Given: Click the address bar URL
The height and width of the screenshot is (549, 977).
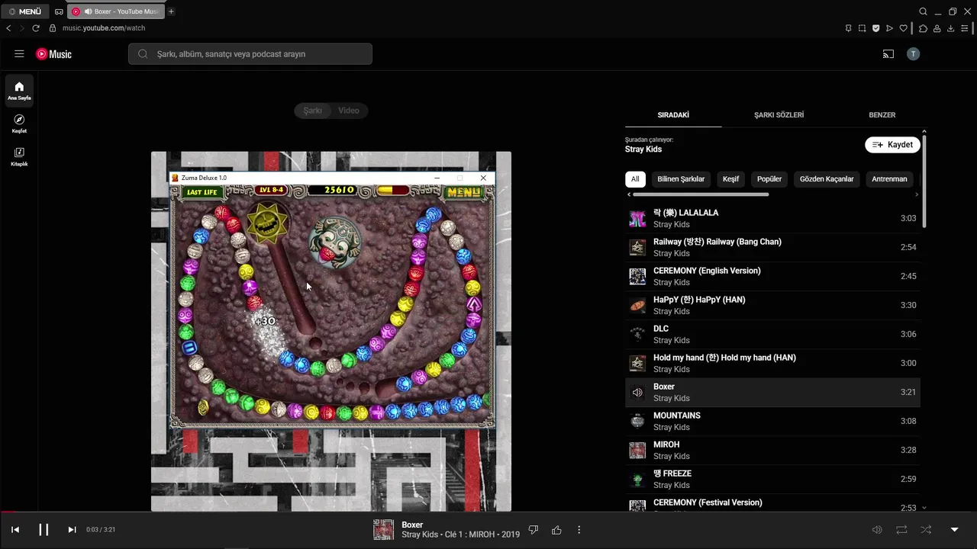Looking at the screenshot, I should [104, 28].
